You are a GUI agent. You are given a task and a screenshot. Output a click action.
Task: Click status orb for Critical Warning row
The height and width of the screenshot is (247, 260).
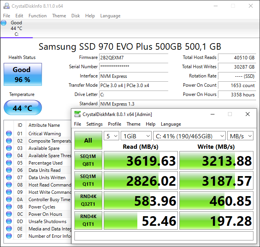coord(9,133)
